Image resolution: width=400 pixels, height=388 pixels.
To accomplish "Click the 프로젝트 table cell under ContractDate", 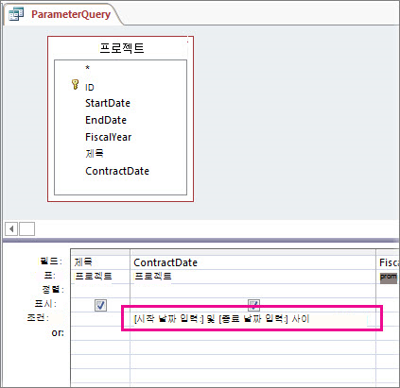I will tap(252, 277).
